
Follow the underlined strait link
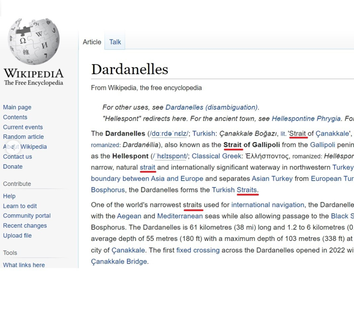148,167
